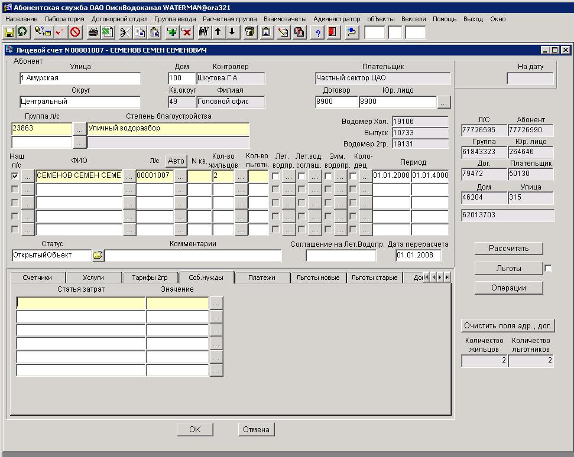Click into the 'Комментарии' input field
Viewport: 574px width, 457px height.
click(x=193, y=256)
